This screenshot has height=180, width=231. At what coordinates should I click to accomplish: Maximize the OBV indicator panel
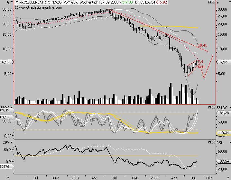click(x=209, y=142)
